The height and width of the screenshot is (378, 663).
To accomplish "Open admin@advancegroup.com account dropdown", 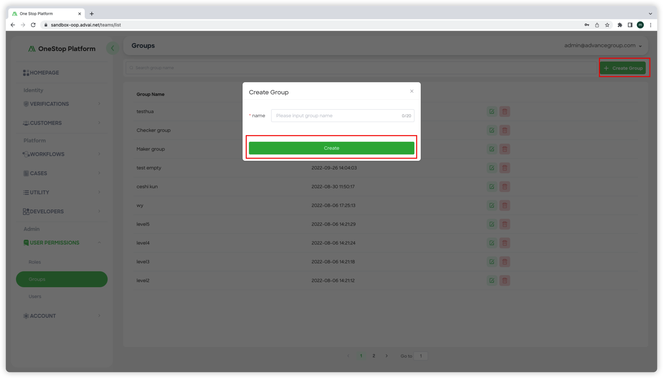I will click(x=603, y=46).
